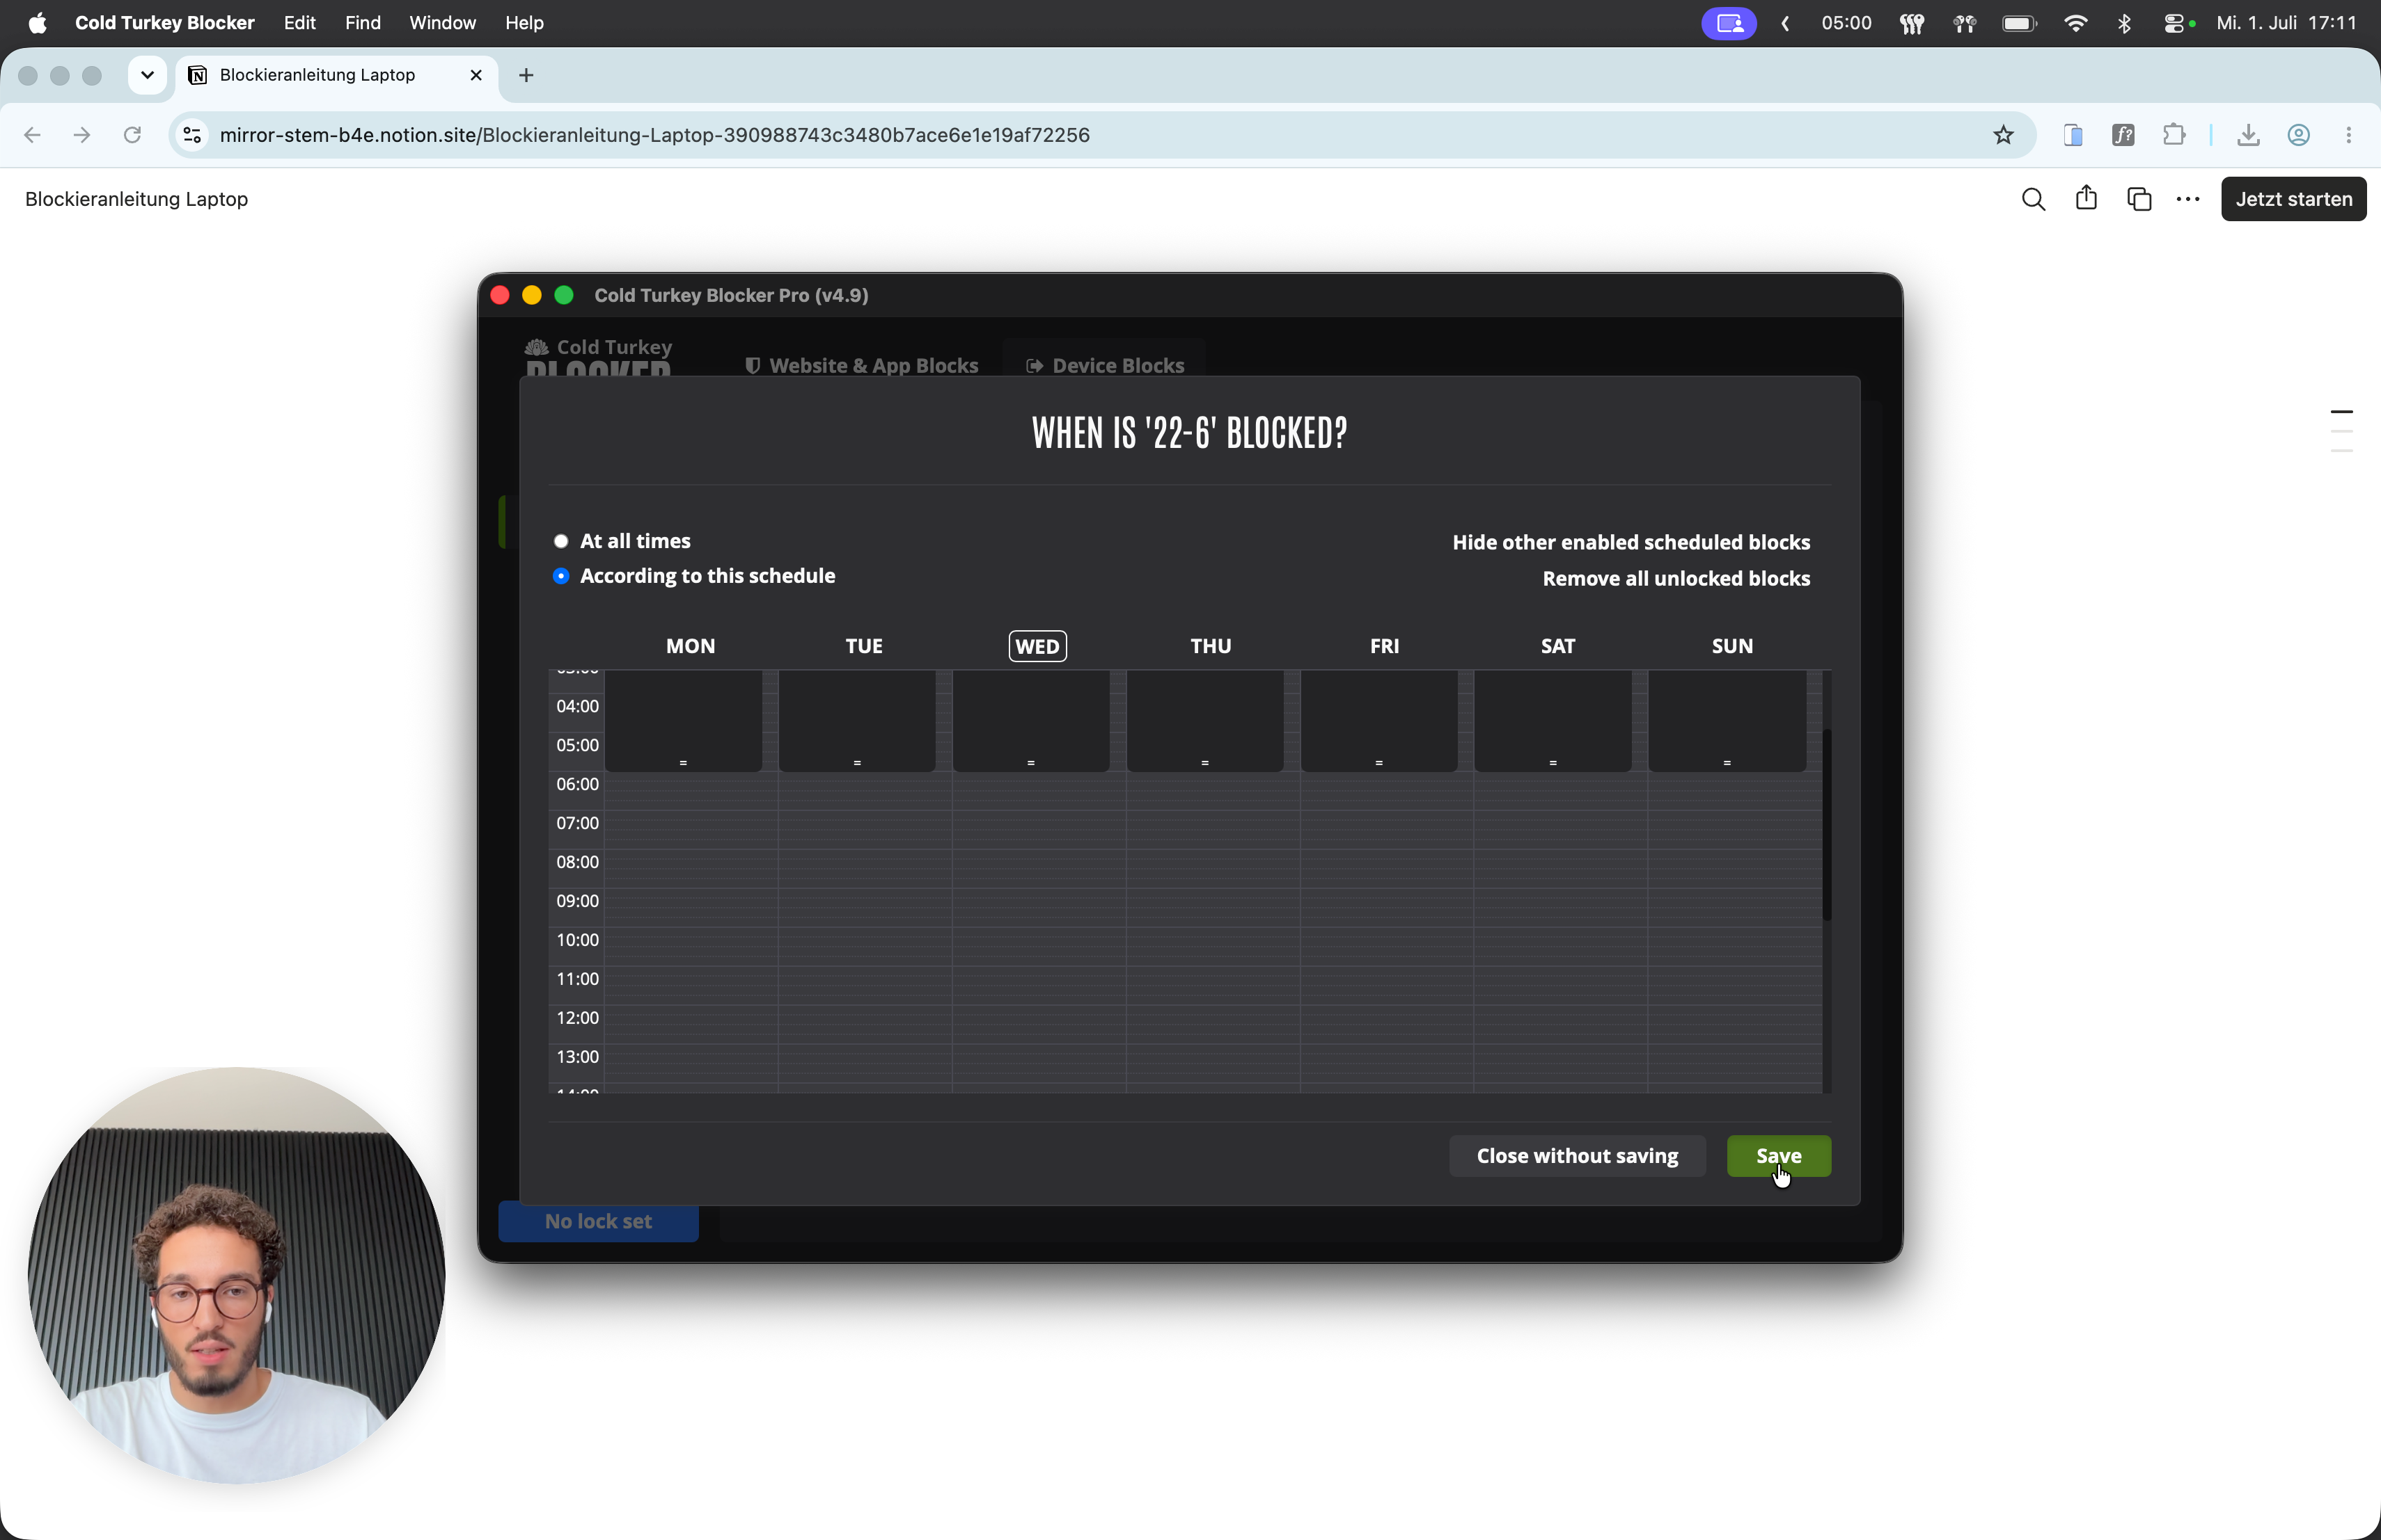
Task: Click Close without saving
Action: pos(1577,1155)
